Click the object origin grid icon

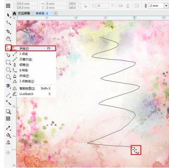pos(8,6)
